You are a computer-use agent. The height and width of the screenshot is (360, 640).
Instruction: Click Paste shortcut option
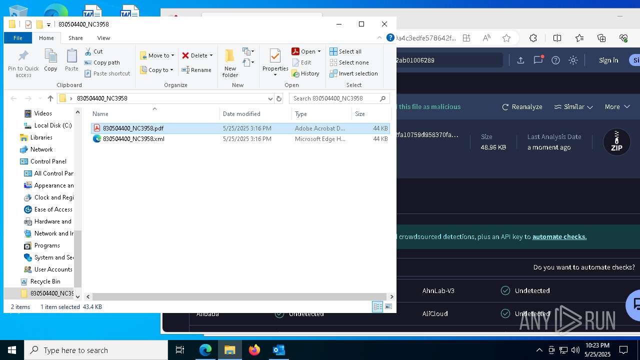pos(107,73)
